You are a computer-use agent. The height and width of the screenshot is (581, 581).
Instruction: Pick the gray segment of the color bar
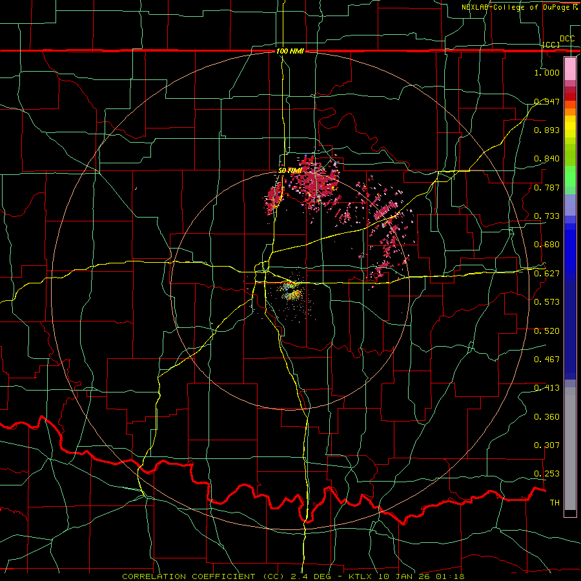[570, 449]
